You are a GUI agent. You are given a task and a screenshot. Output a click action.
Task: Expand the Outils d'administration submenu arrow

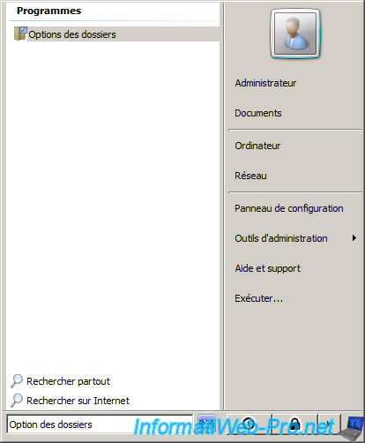(x=354, y=238)
